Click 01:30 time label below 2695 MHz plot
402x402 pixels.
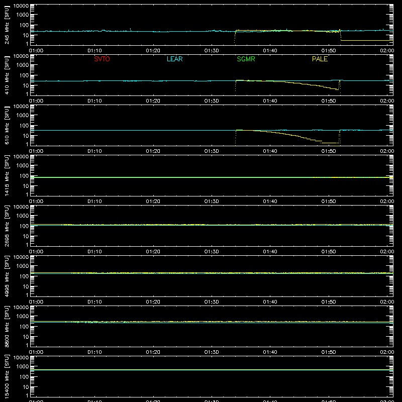212,252
